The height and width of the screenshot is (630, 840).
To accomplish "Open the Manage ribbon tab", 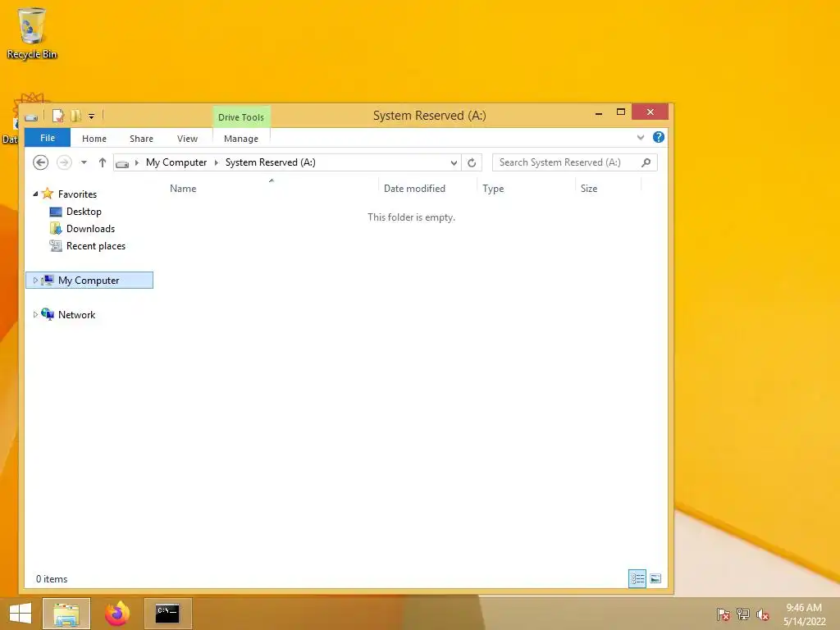I will tap(241, 139).
